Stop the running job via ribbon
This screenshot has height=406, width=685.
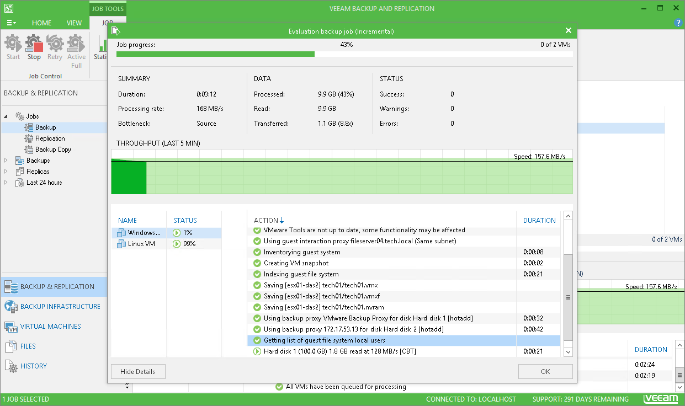pyautogui.click(x=34, y=47)
